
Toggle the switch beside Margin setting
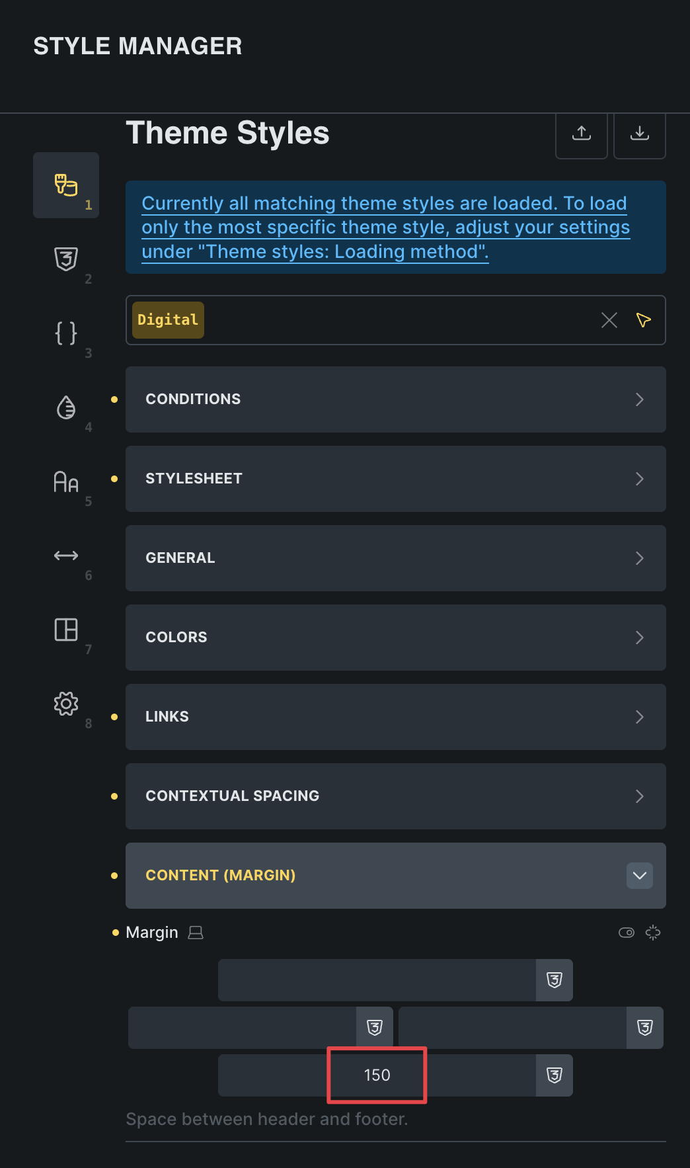point(627,933)
